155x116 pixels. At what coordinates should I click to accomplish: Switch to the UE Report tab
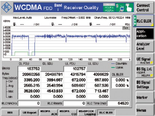pos(29,113)
